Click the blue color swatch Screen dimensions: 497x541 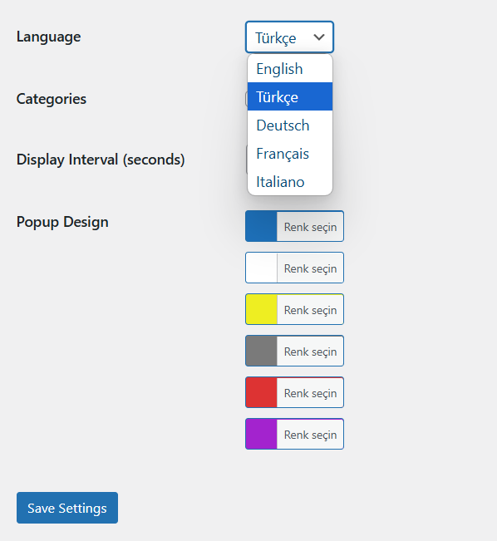[261, 226]
